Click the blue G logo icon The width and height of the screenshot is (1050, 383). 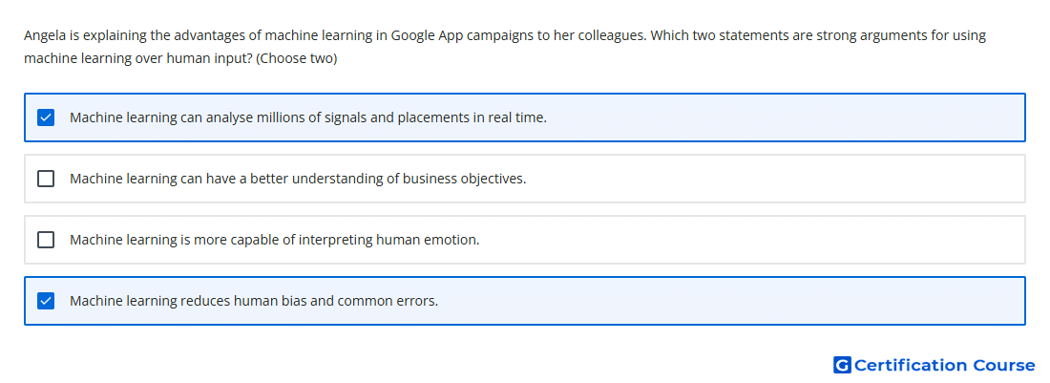tap(842, 365)
